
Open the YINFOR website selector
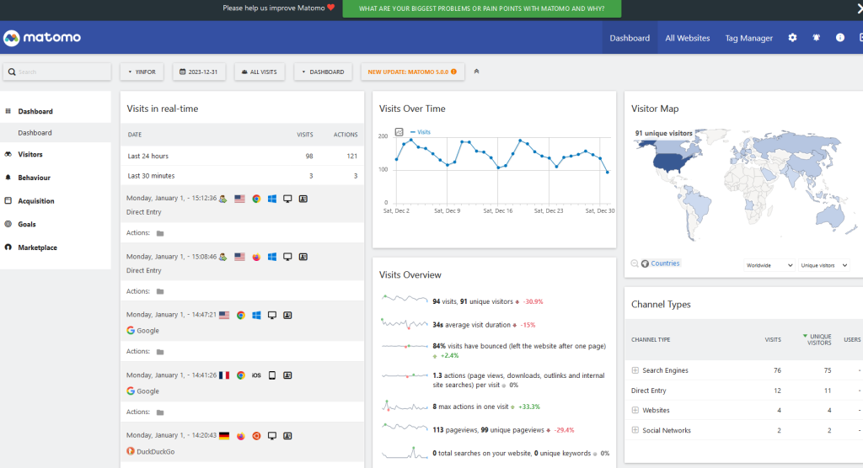(142, 72)
